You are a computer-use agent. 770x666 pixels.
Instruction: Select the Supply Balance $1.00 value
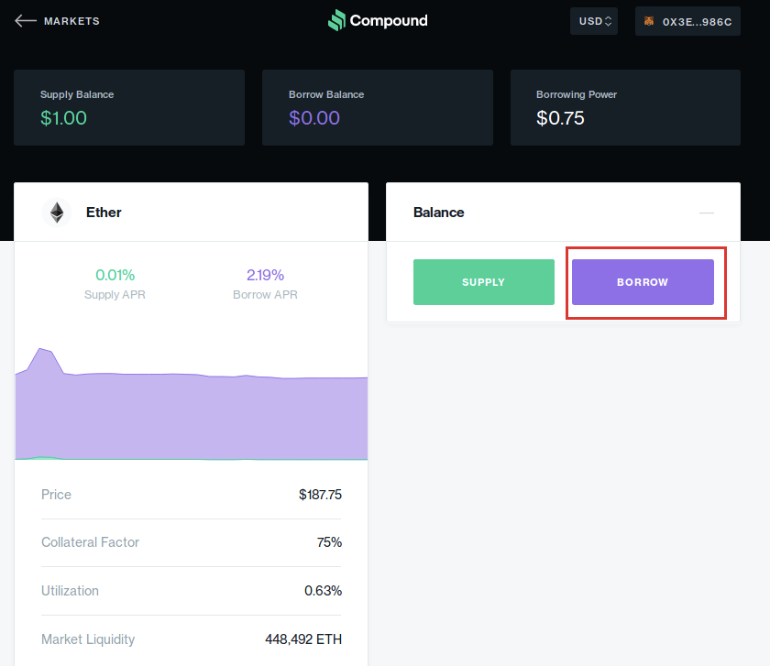pos(63,118)
